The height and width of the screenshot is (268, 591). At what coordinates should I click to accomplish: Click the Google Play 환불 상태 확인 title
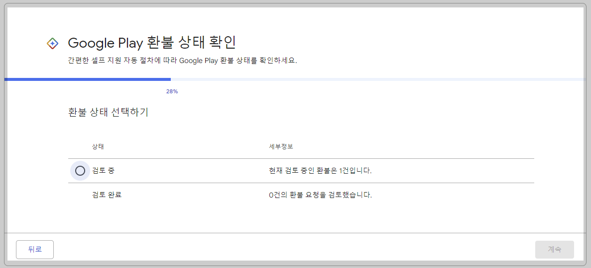[x=152, y=43]
